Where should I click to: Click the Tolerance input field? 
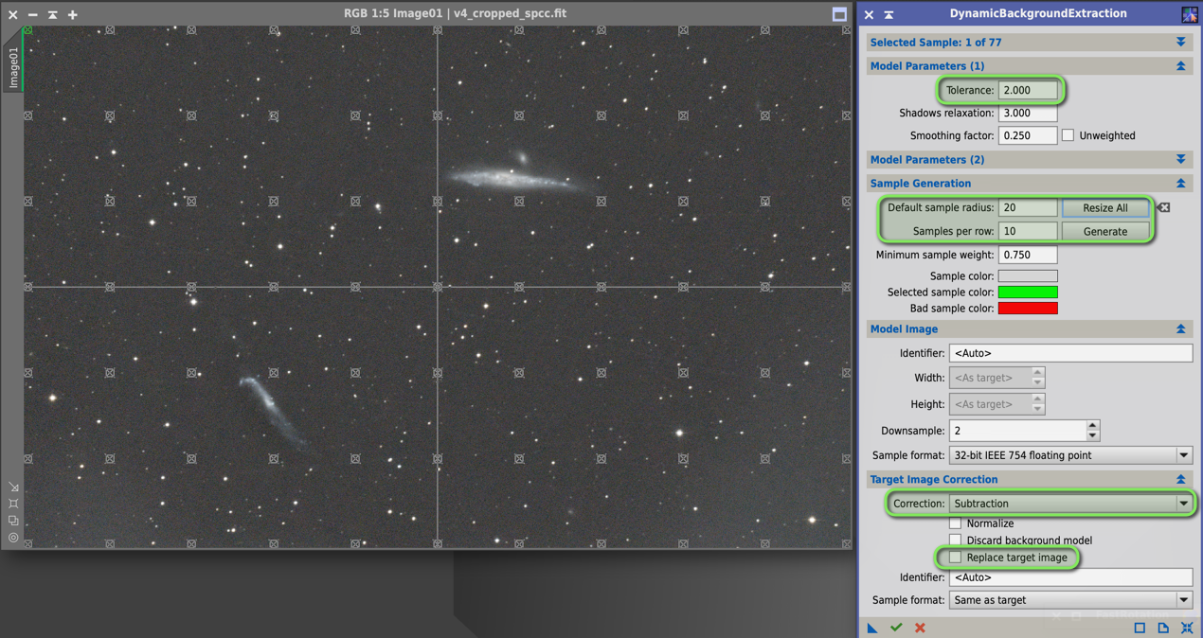pos(1028,90)
